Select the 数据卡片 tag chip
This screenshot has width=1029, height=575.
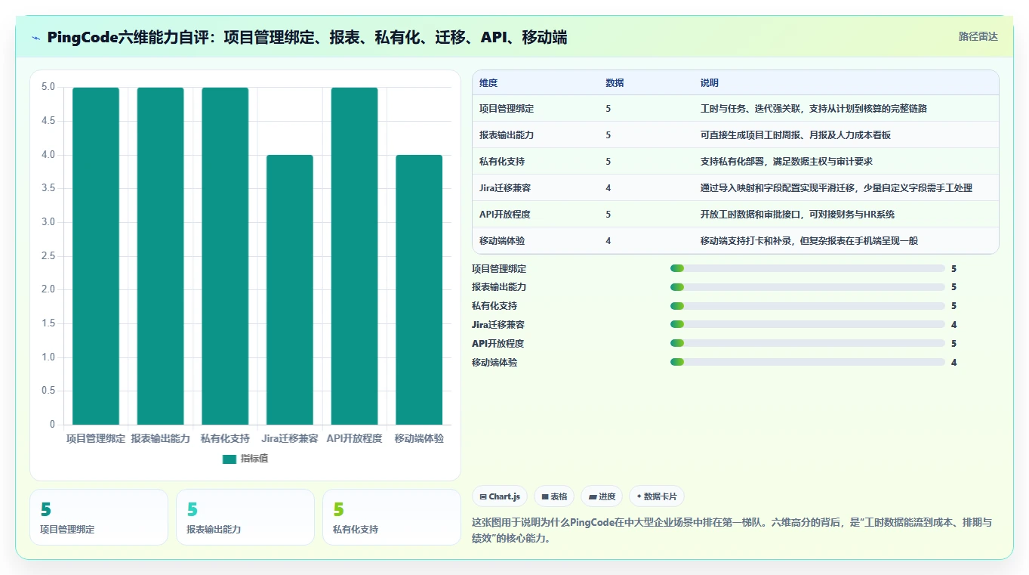pyautogui.click(x=657, y=496)
